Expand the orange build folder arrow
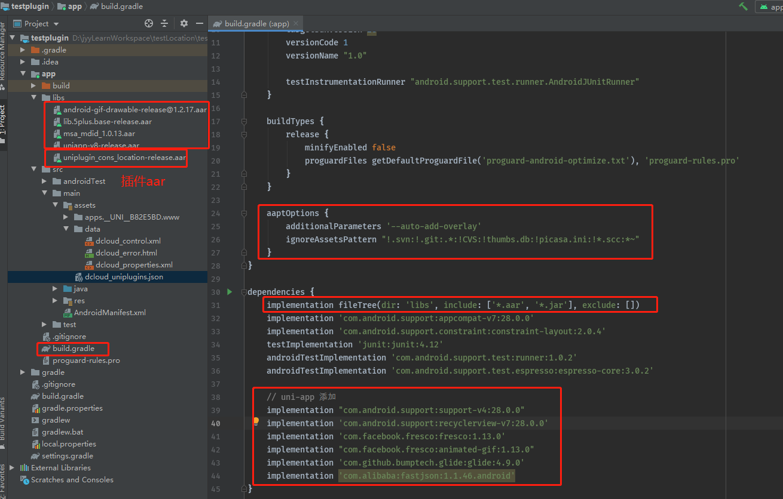 pyautogui.click(x=34, y=86)
